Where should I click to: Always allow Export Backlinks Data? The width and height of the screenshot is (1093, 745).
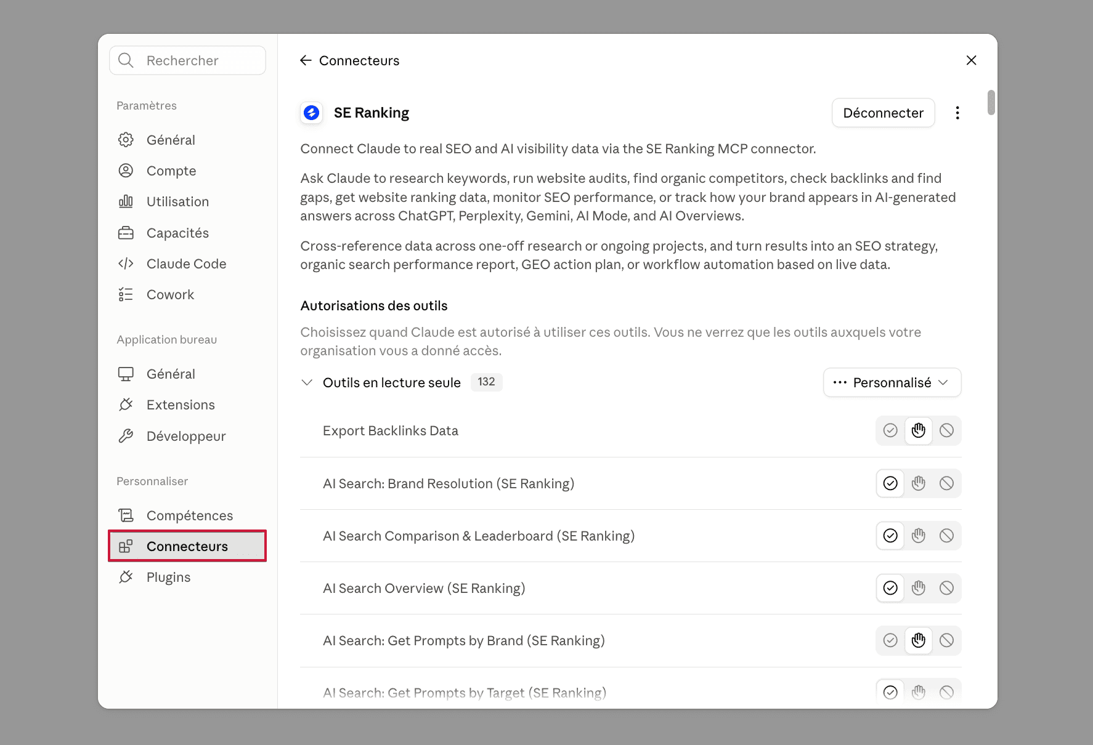coord(890,430)
